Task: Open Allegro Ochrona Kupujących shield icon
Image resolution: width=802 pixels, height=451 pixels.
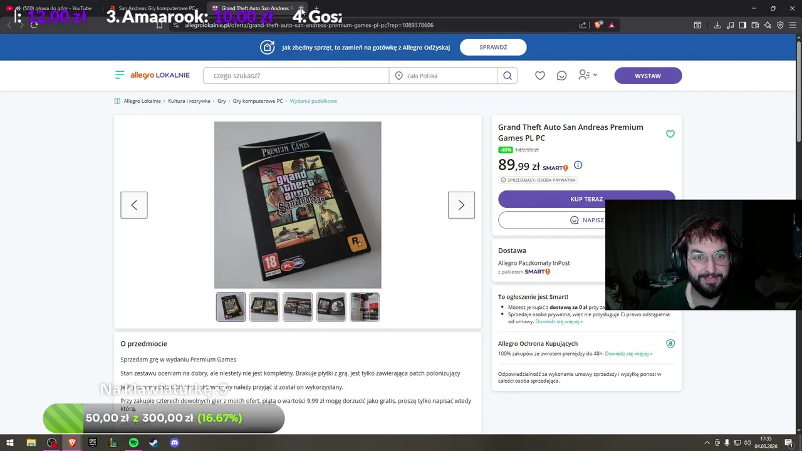Action: coord(670,344)
